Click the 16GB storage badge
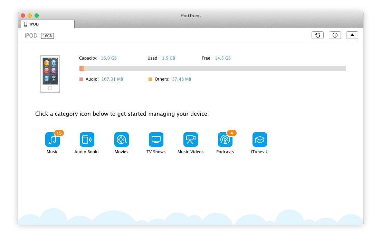 click(47, 36)
